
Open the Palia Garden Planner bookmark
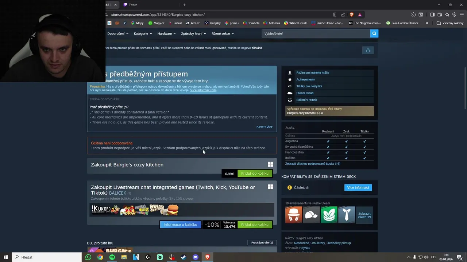click(402, 23)
